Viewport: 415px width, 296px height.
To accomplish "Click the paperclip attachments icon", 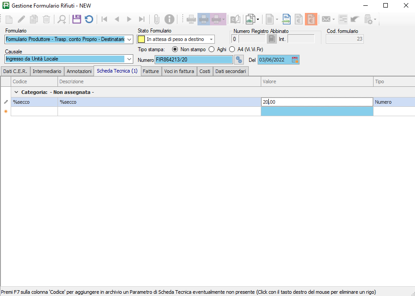I will click(156, 19).
